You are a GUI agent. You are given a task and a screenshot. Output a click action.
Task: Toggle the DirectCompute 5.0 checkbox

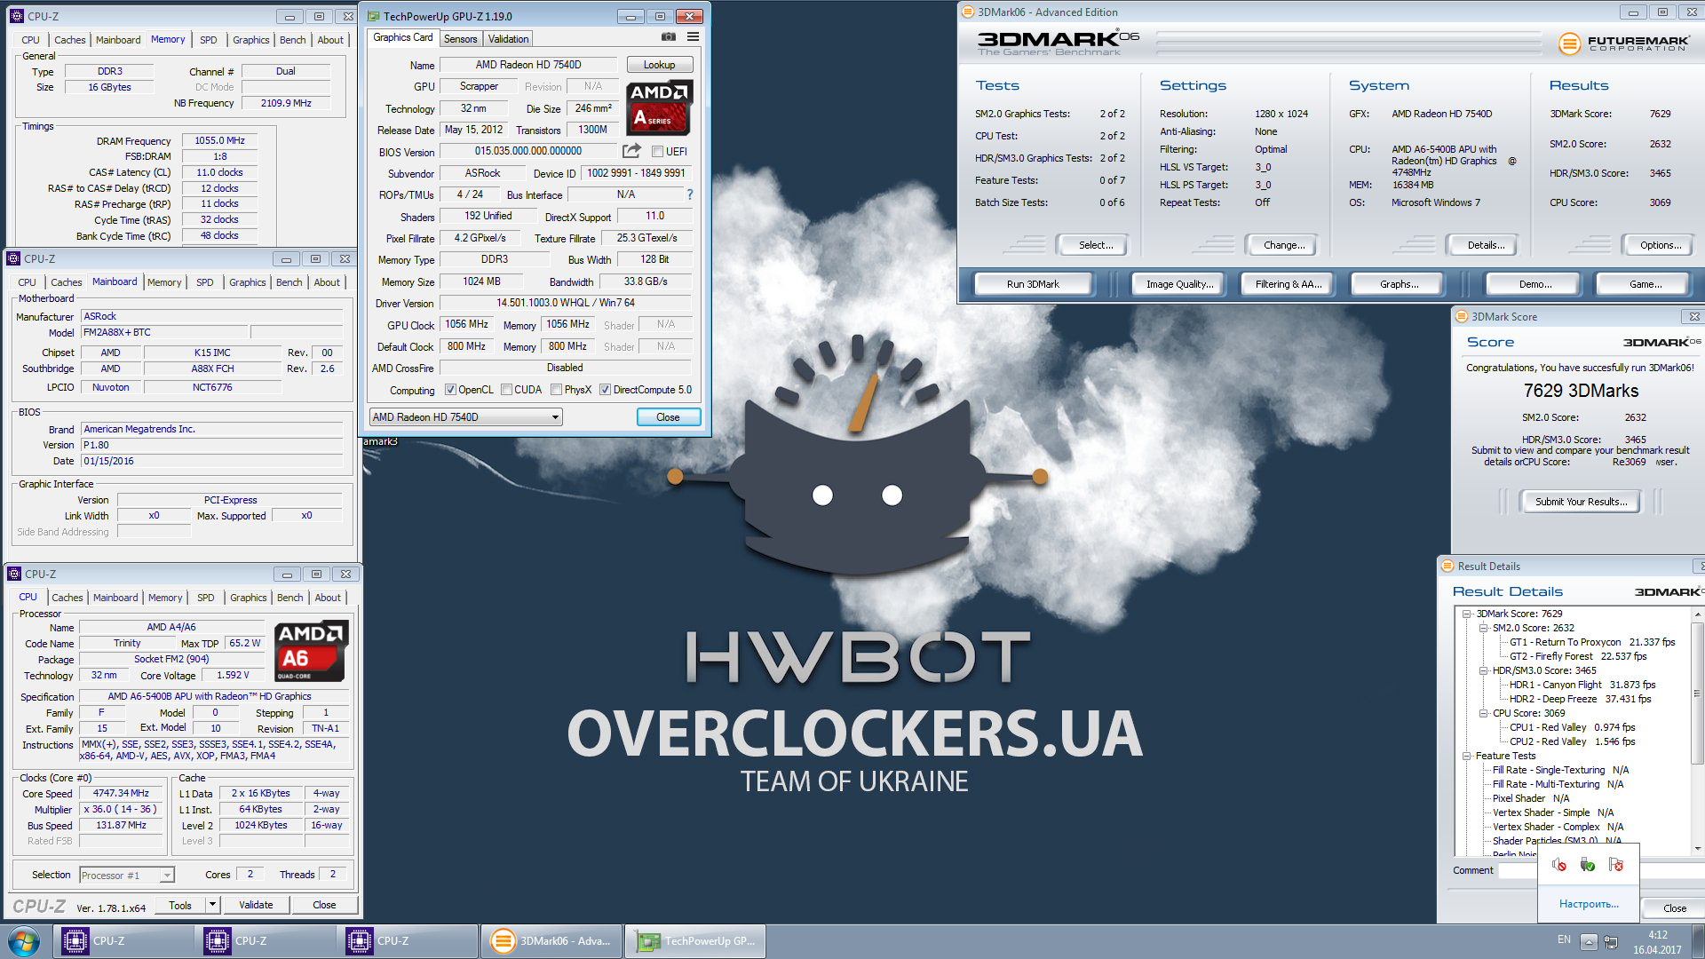pos(605,390)
